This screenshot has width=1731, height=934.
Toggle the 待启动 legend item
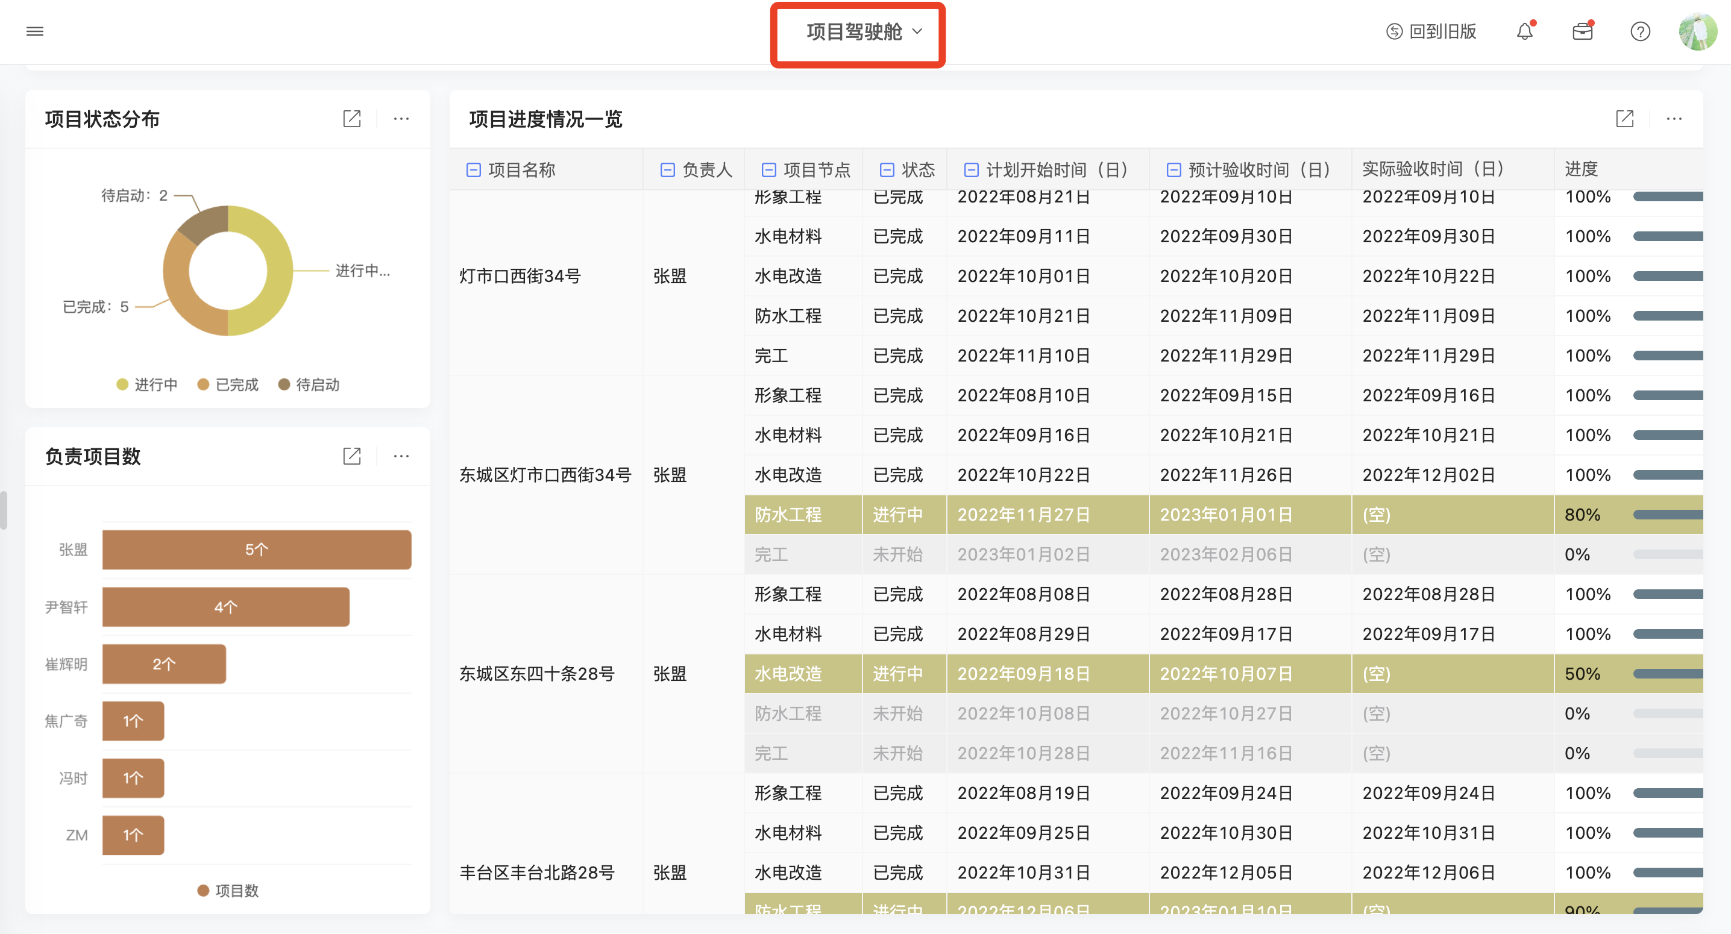[309, 384]
